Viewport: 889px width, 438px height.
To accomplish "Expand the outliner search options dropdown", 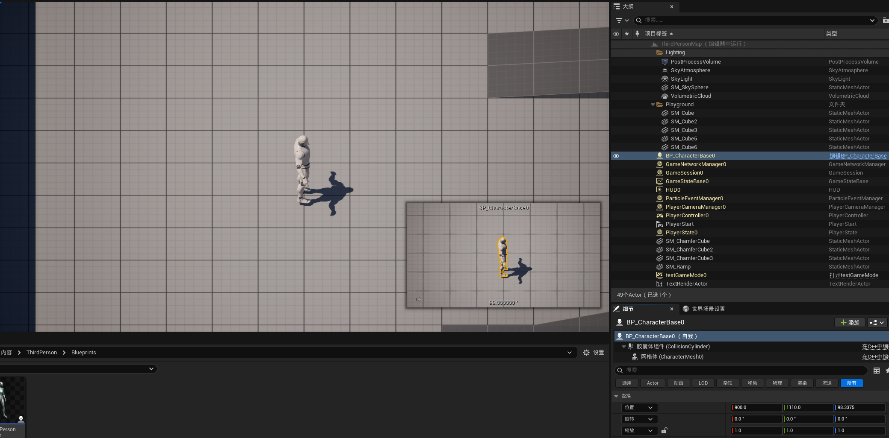I will [872, 20].
